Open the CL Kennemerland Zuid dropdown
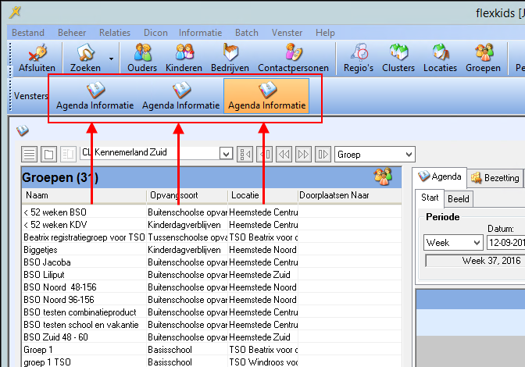Screen dimensions: 525x367 point(226,155)
